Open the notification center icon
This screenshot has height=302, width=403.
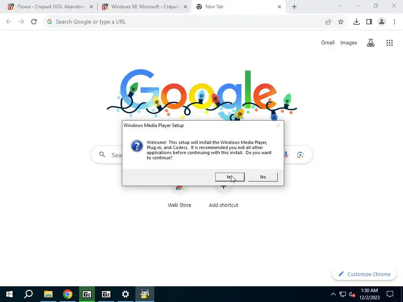(x=390, y=294)
